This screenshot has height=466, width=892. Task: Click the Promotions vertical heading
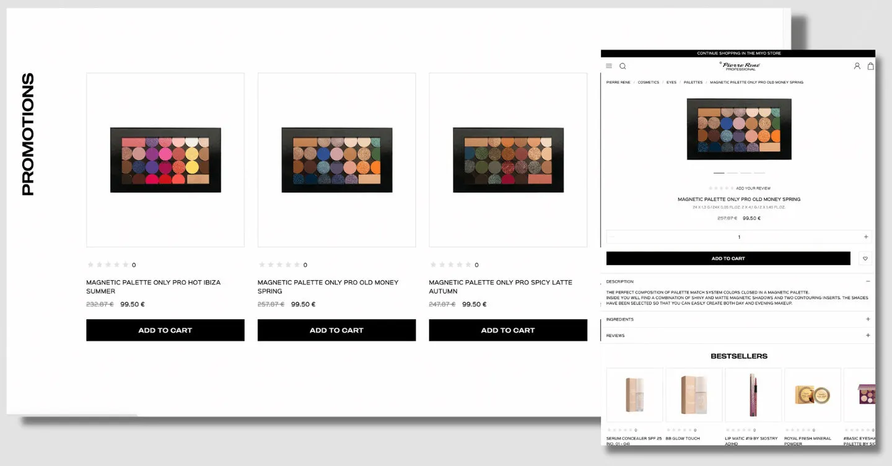pos(28,134)
